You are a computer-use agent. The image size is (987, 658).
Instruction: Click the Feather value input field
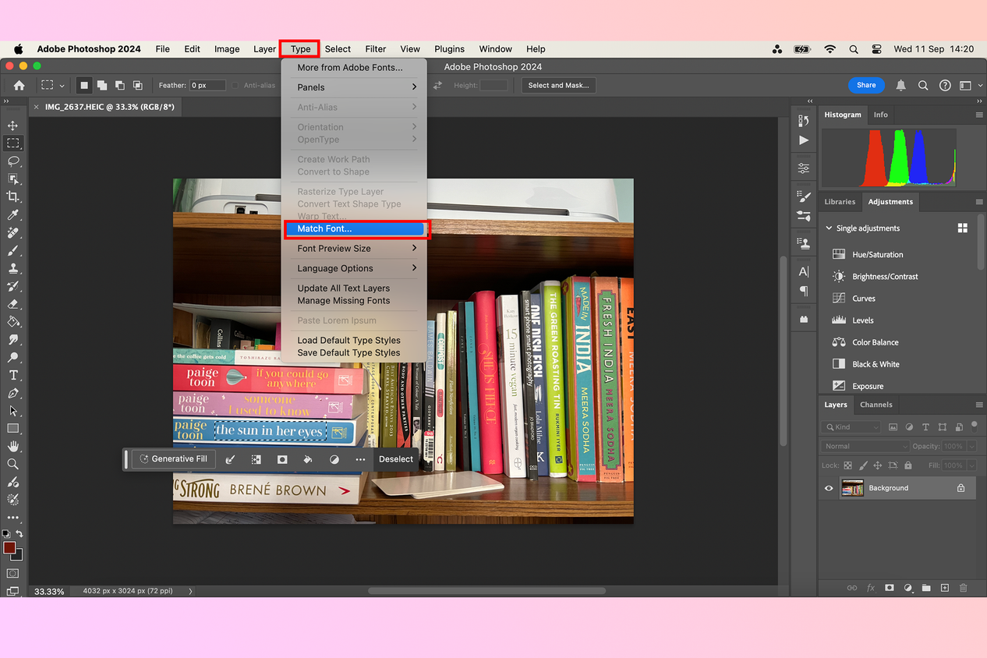click(x=208, y=86)
